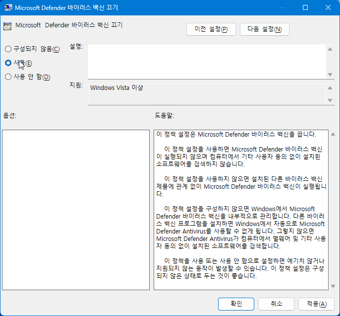Click help text '이 정책 설정은 Microsoft Defender'

[203, 135]
